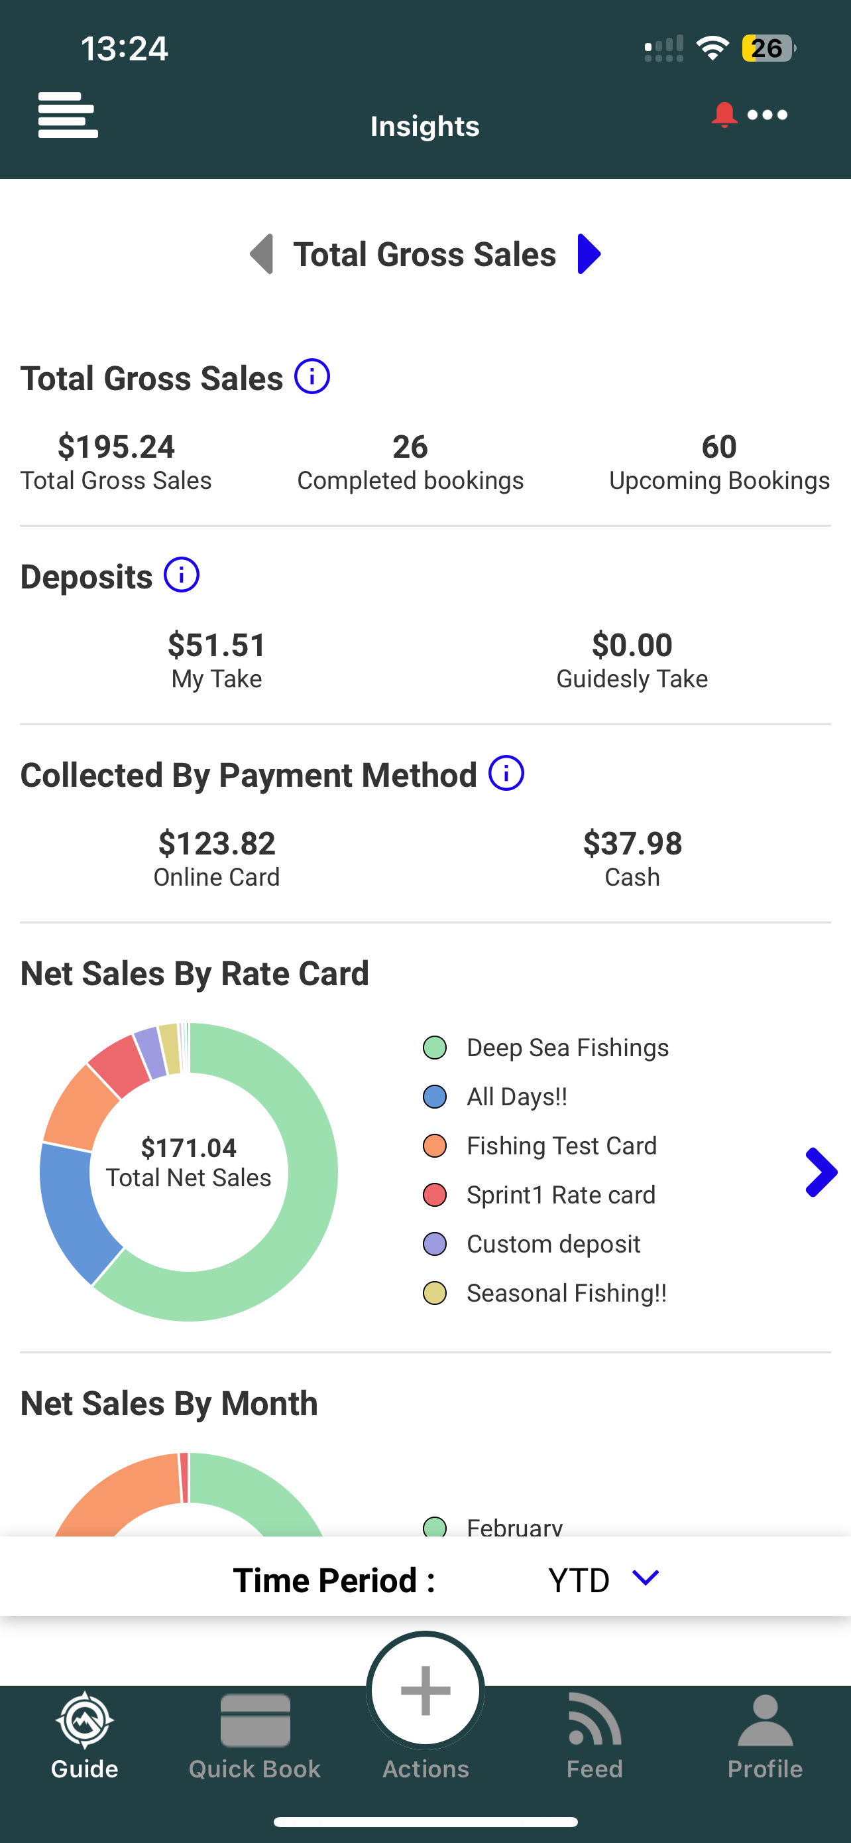851x1843 pixels.
Task: Toggle Fishing Test Card legend entry
Action: tap(561, 1146)
